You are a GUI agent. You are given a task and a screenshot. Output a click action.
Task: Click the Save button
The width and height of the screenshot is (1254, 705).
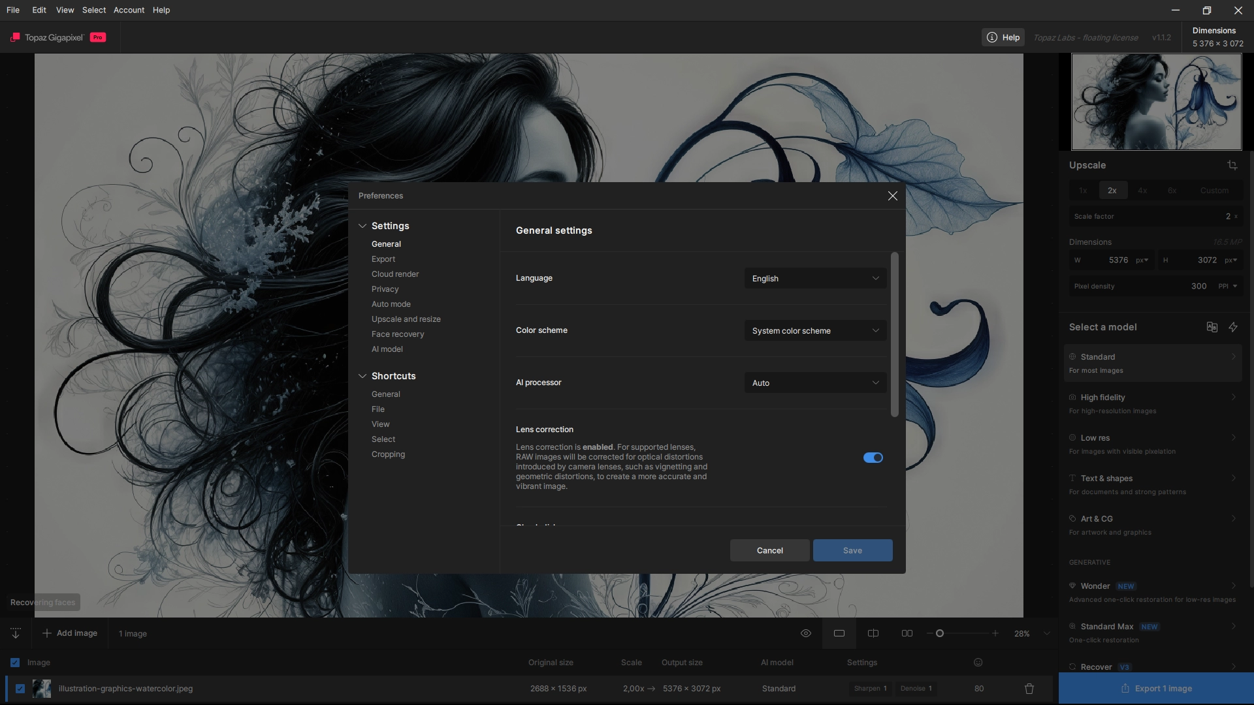click(x=852, y=550)
